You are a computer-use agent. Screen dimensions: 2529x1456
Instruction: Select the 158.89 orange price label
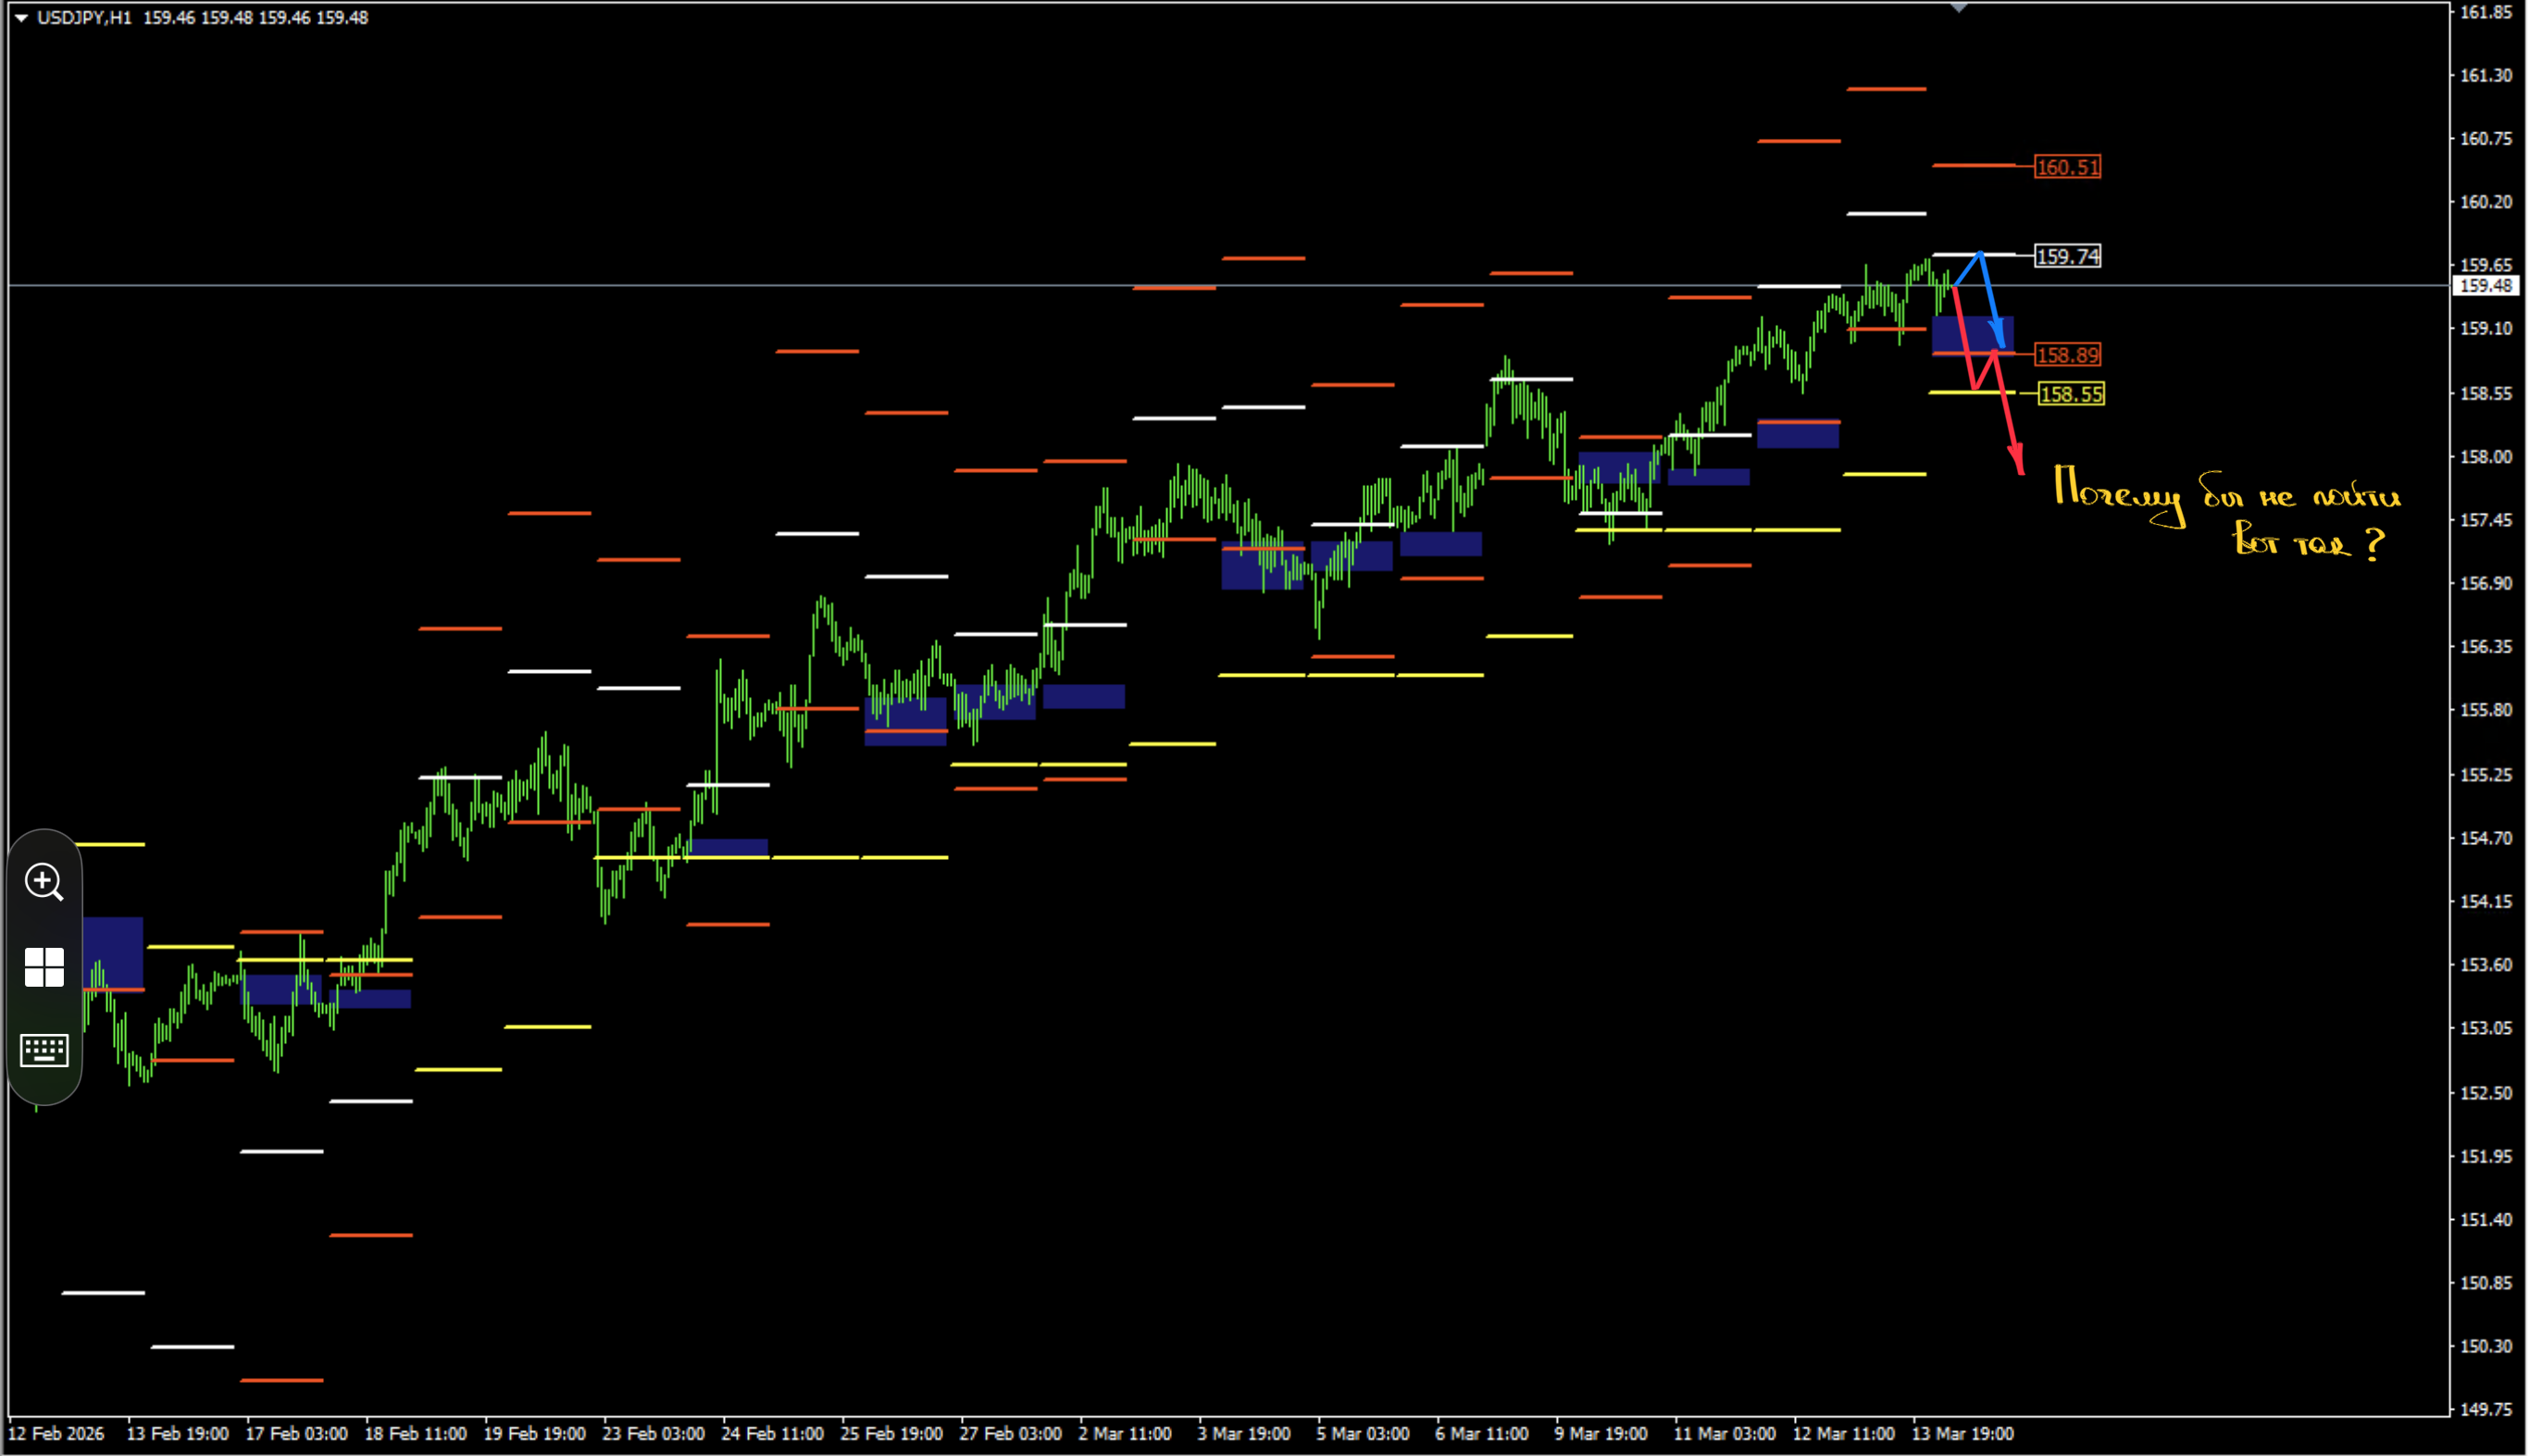pyautogui.click(x=2067, y=355)
